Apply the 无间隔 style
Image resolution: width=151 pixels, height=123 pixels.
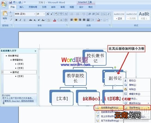pyautogui.click(x=131, y=16)
